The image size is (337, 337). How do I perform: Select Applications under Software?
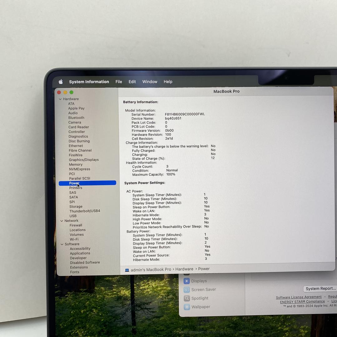point(80,253)
